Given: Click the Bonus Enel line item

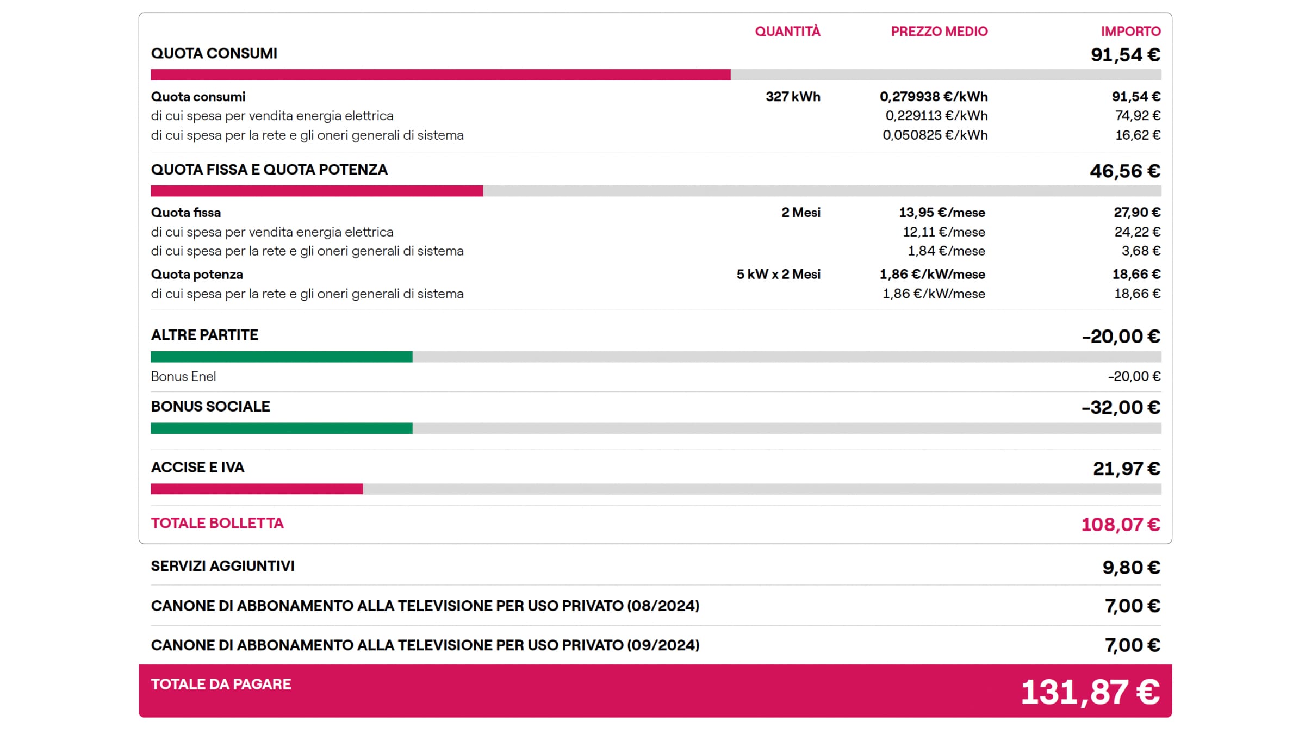Looking at the screenshot, I should pyautogui.click(x=183, y=376).
